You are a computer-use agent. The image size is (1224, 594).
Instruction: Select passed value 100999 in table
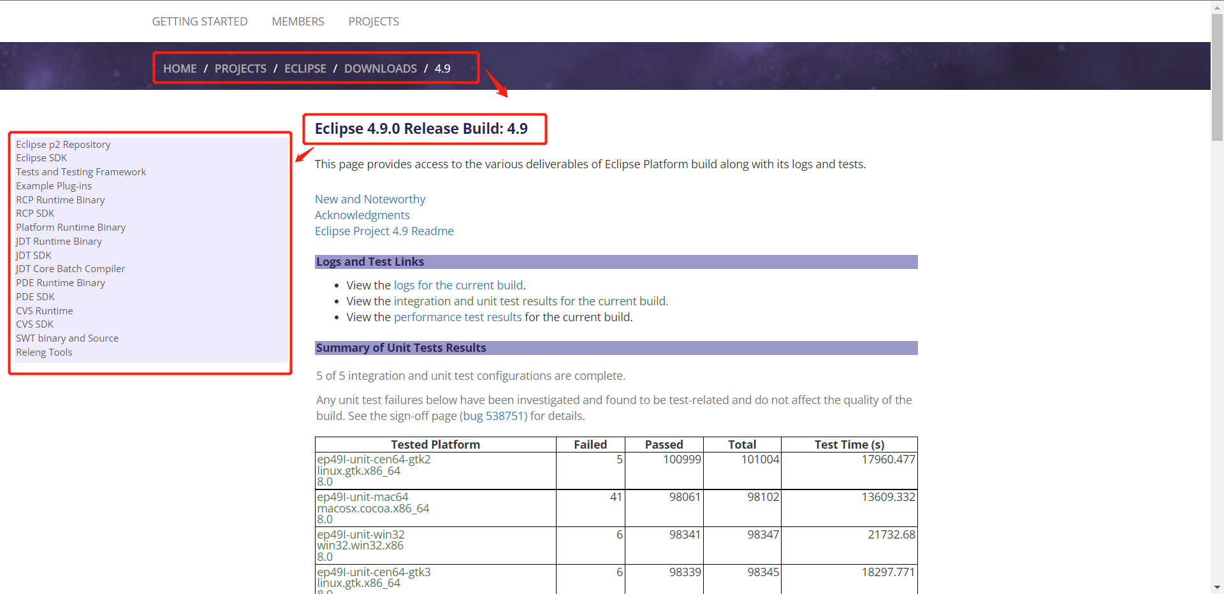click(x=682, y=460)
